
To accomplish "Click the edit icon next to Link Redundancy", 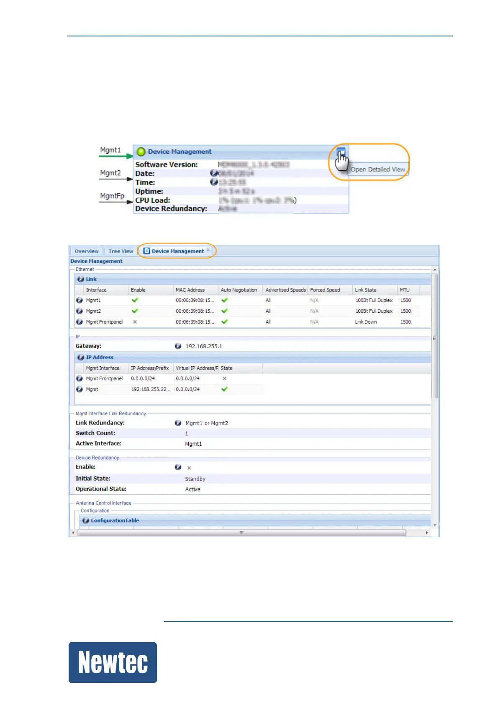I will click(178, 423).
